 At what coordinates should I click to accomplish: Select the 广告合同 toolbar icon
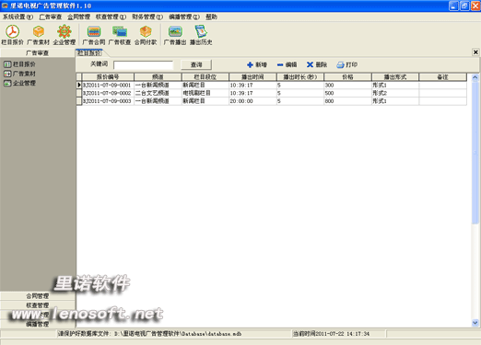click(94, 35)
